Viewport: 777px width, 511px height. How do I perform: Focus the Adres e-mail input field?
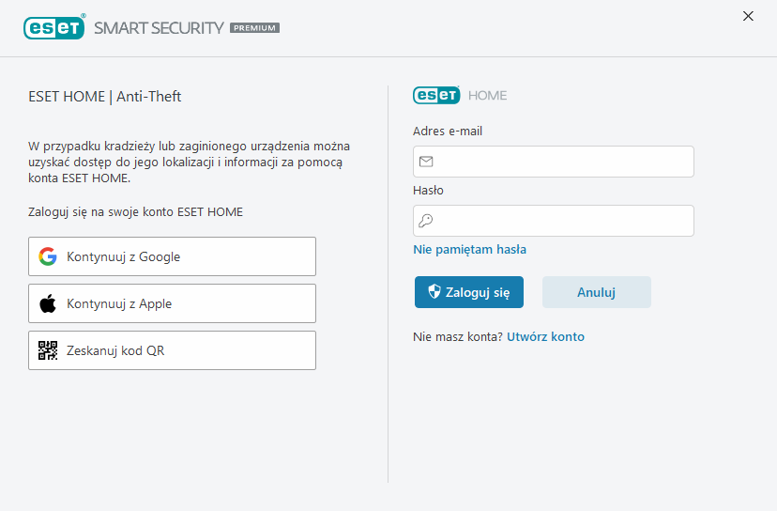pos(563,162)
